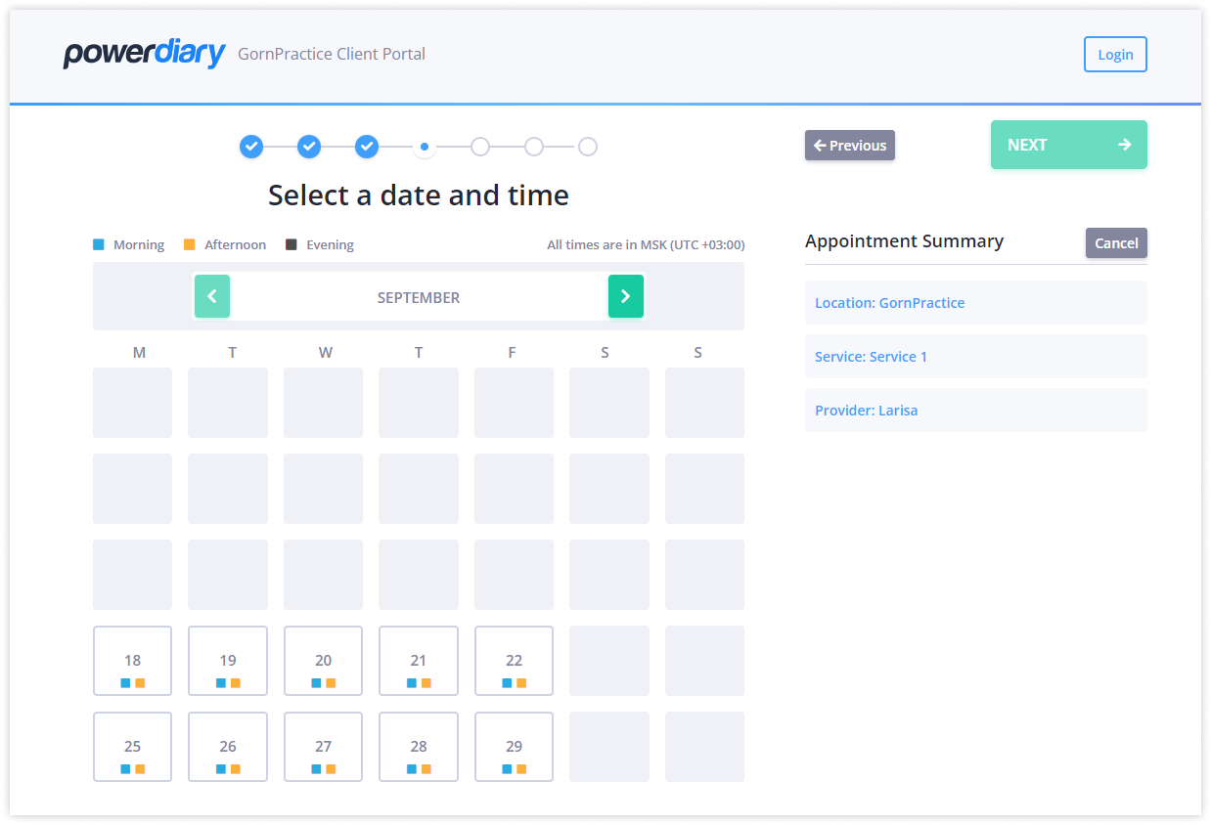Click the W weekday column header

coord(326,353)
